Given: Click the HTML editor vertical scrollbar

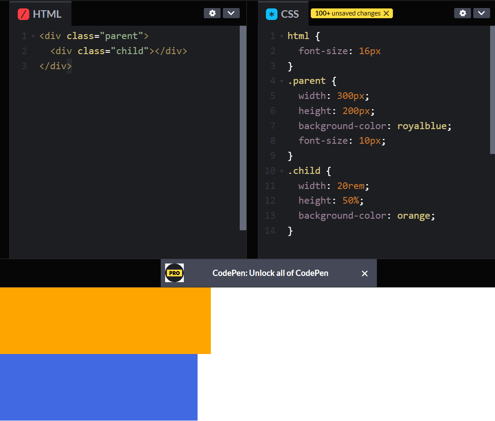Looking at the screenshot, I should tap(243, 128).
